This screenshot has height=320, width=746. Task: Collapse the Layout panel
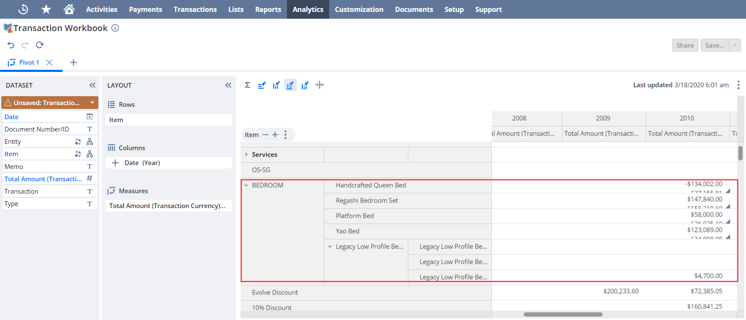tap(228, 85)
